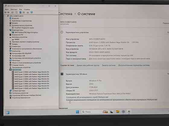Expand the Системные устройства category
Viewport: 169px width, 126px height.
pyautogui.click(x=8, y=93)
